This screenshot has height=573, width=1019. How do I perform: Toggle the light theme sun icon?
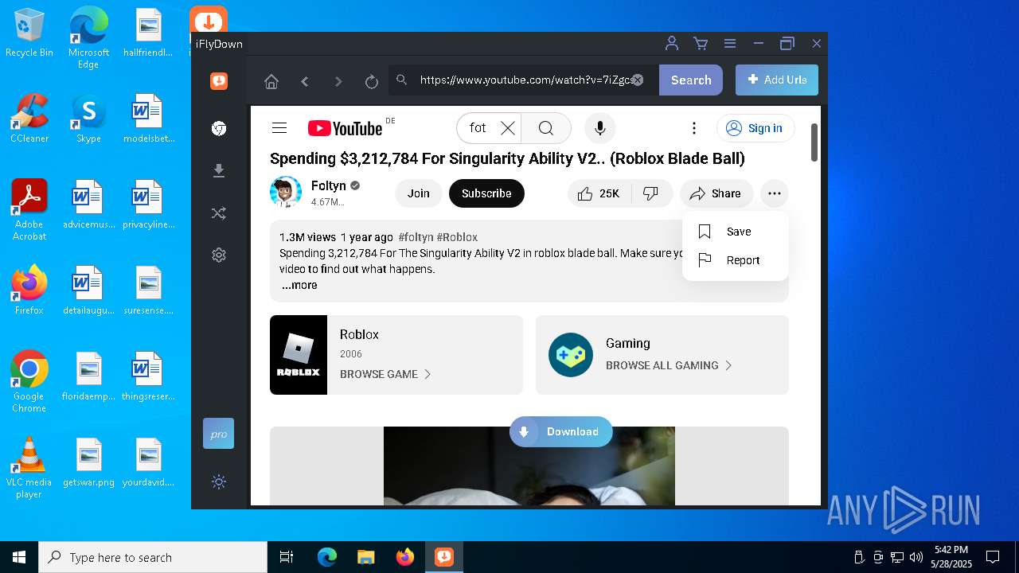point(219,481)
